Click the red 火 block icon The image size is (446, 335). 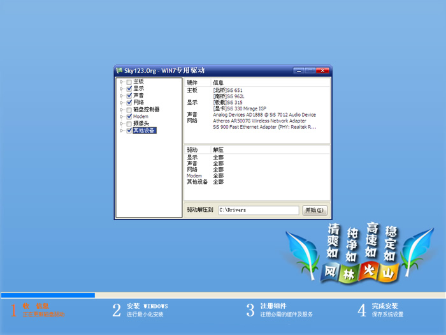[x=368, y=272]
